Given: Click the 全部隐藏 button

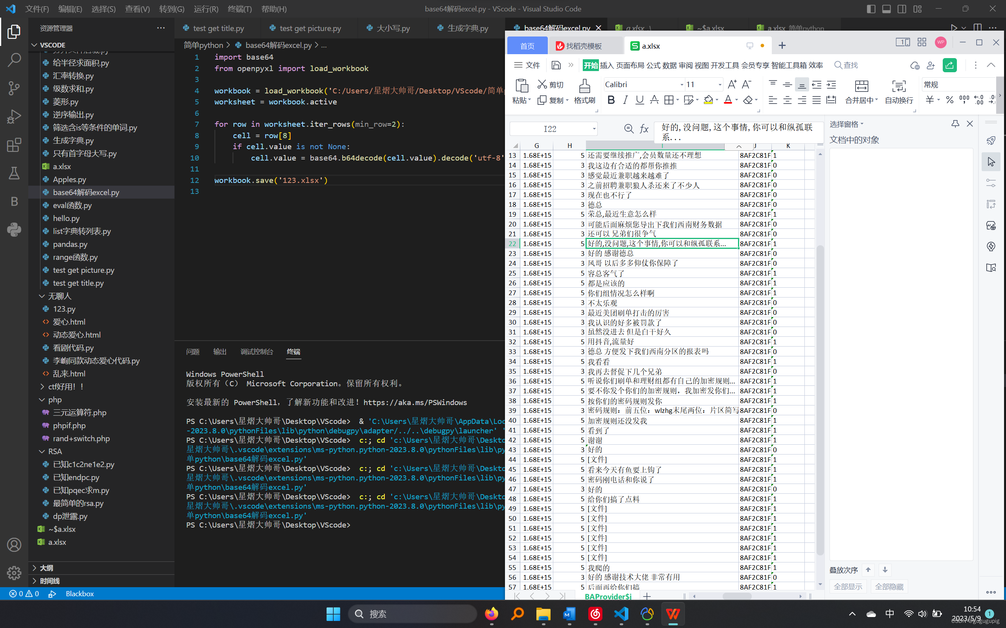Looking at the screenshot, I should (x=889, y=586).
